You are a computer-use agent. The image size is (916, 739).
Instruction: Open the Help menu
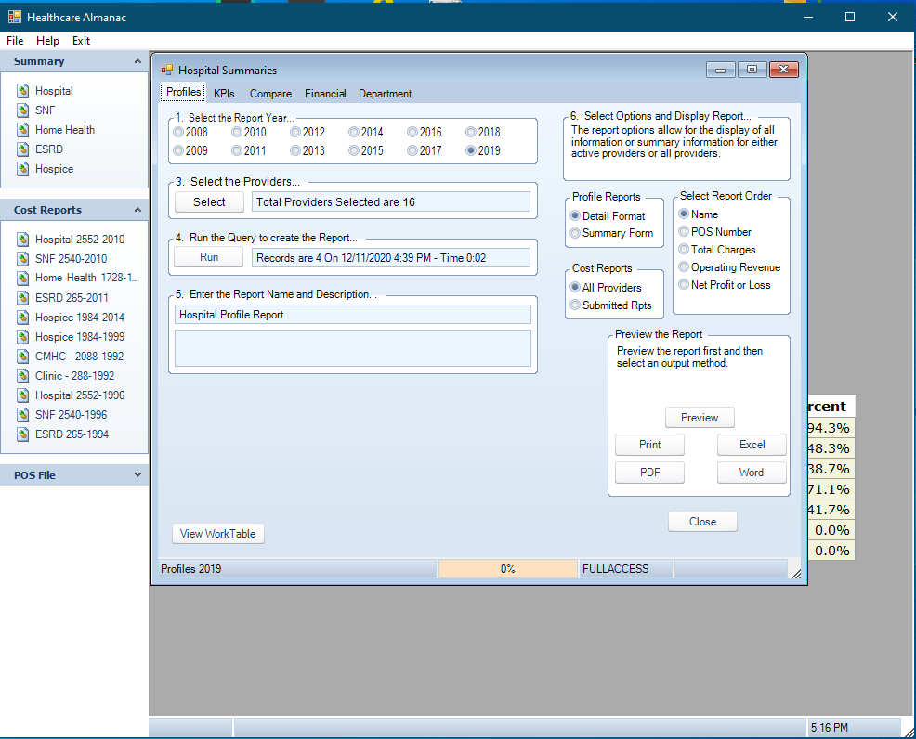(x=47, y=40)
